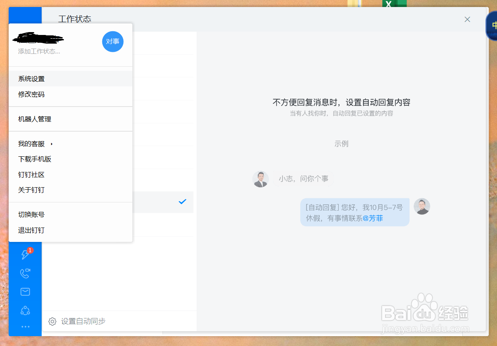
Task: Open the DING lightning icon in sidebar
Action: [25, 255]
